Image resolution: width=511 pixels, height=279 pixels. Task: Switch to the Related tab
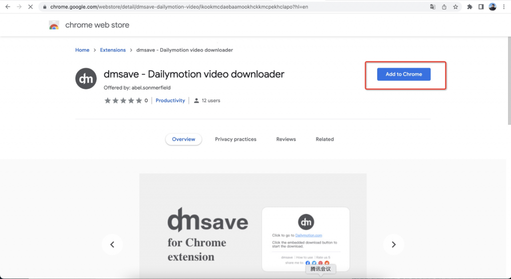click(x=324, y=139)
